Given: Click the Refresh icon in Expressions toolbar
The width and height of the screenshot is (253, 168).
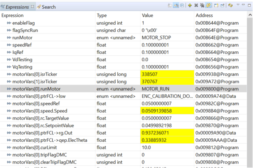Looking at the screenshot, I should point(231,6).
